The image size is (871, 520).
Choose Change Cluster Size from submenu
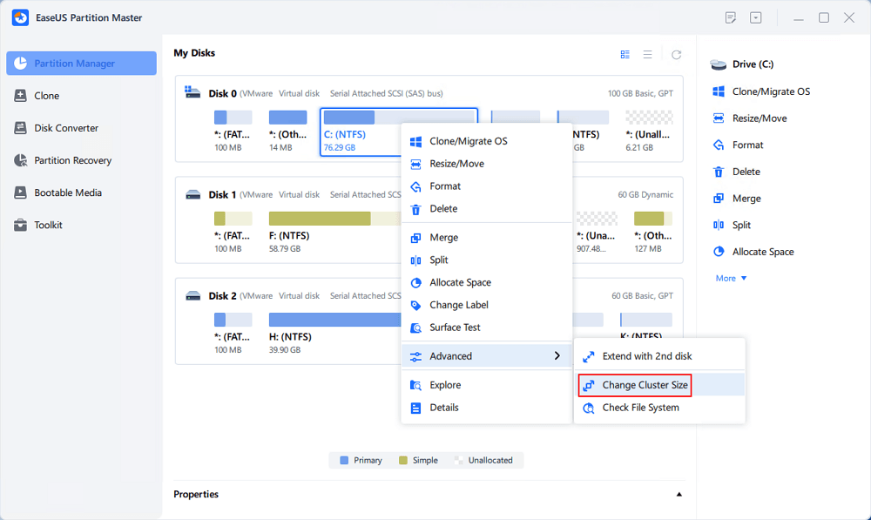[645, 385]
